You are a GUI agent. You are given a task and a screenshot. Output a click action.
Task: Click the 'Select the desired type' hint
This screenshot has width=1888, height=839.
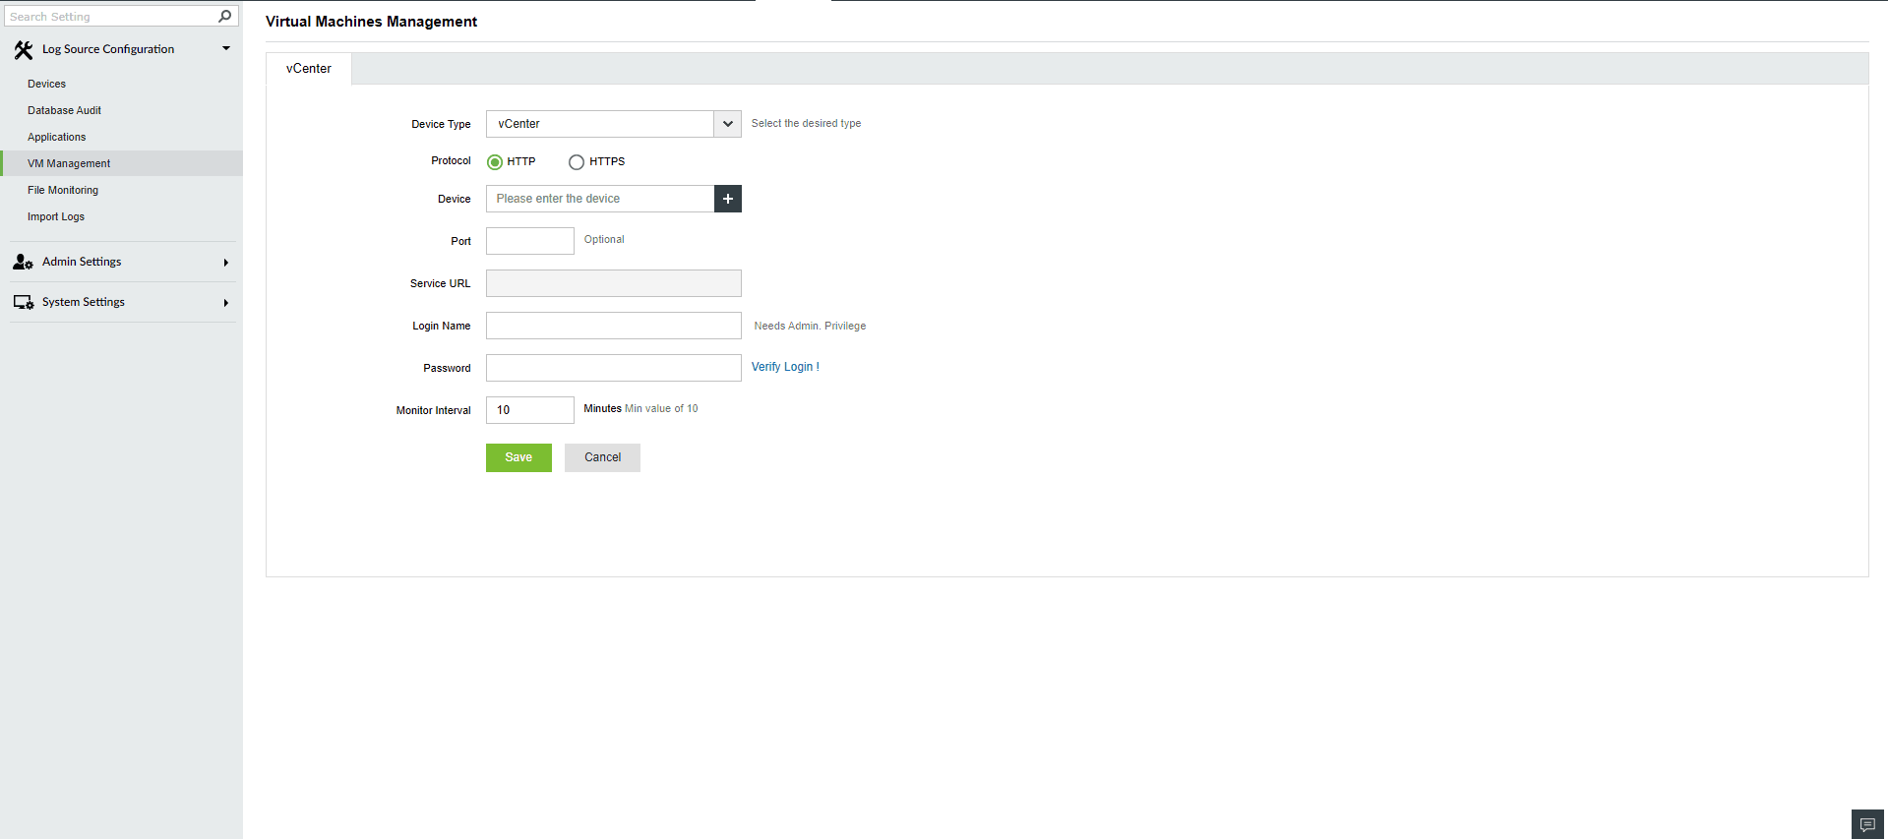click(806, 123)
